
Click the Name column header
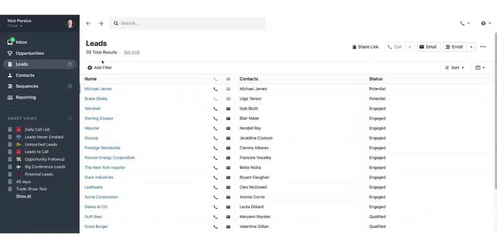point(91,79)
